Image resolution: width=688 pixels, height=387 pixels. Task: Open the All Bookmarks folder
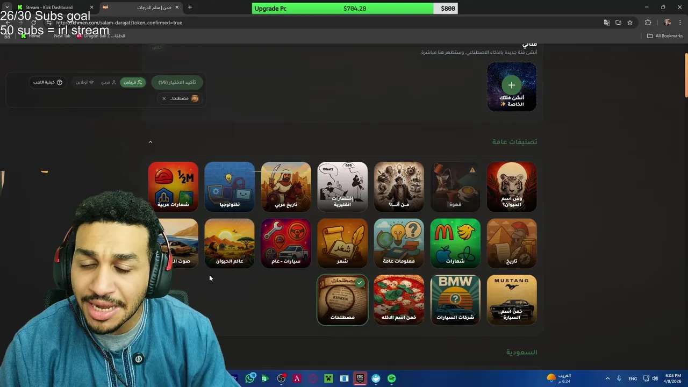665,36
